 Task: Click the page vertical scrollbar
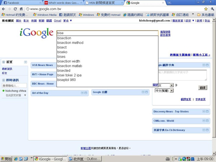tap(214, 87)
